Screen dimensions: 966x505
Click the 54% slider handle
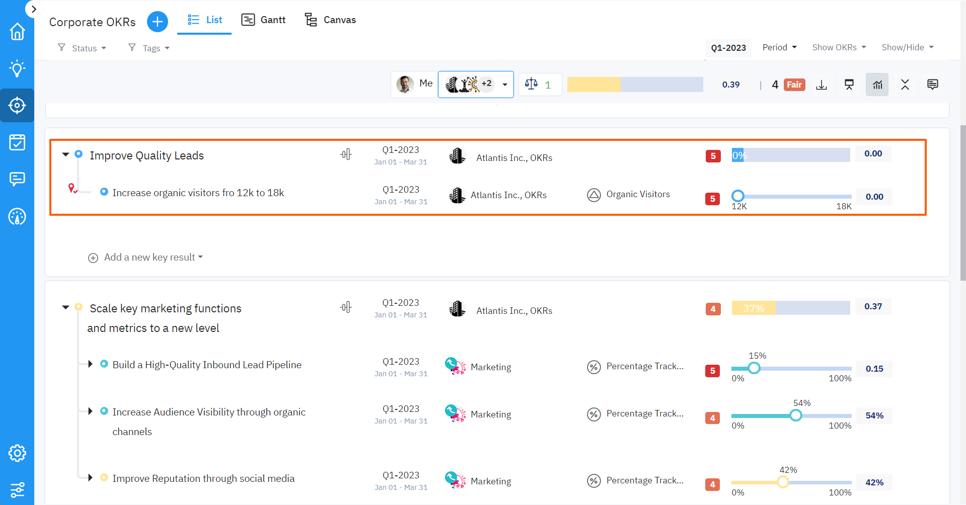click(795, 415)
